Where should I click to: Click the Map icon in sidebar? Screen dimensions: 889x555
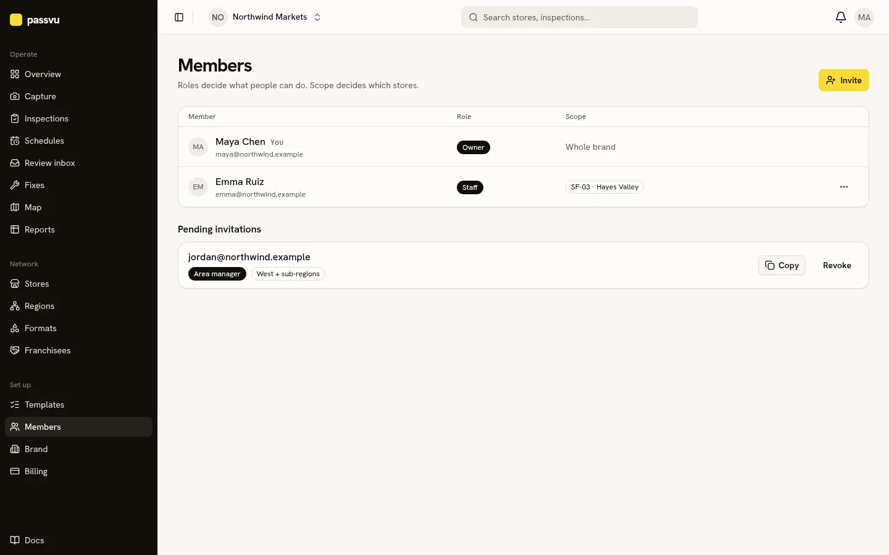pos(15,207)
